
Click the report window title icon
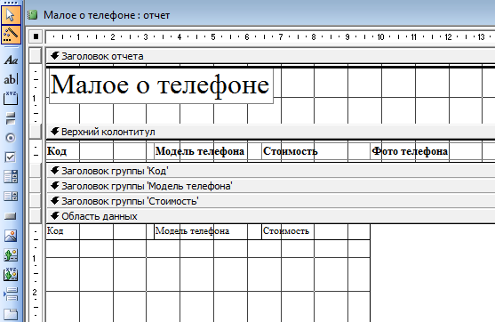coord(32,15)
